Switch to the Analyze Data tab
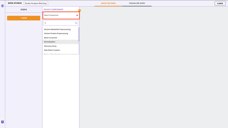Image resolution: width=228 pixels, height=128 pixels. point(108,3)
